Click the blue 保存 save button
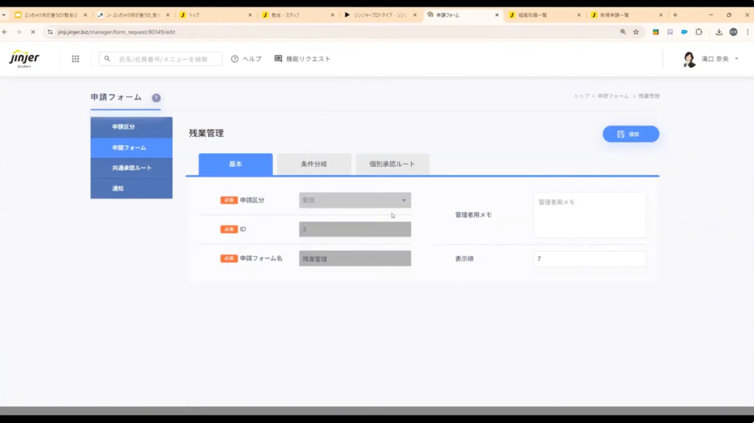The image size is (754, 423). pos(630,134)
